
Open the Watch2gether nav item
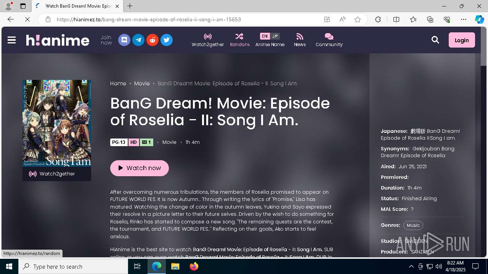coord(208,40)
